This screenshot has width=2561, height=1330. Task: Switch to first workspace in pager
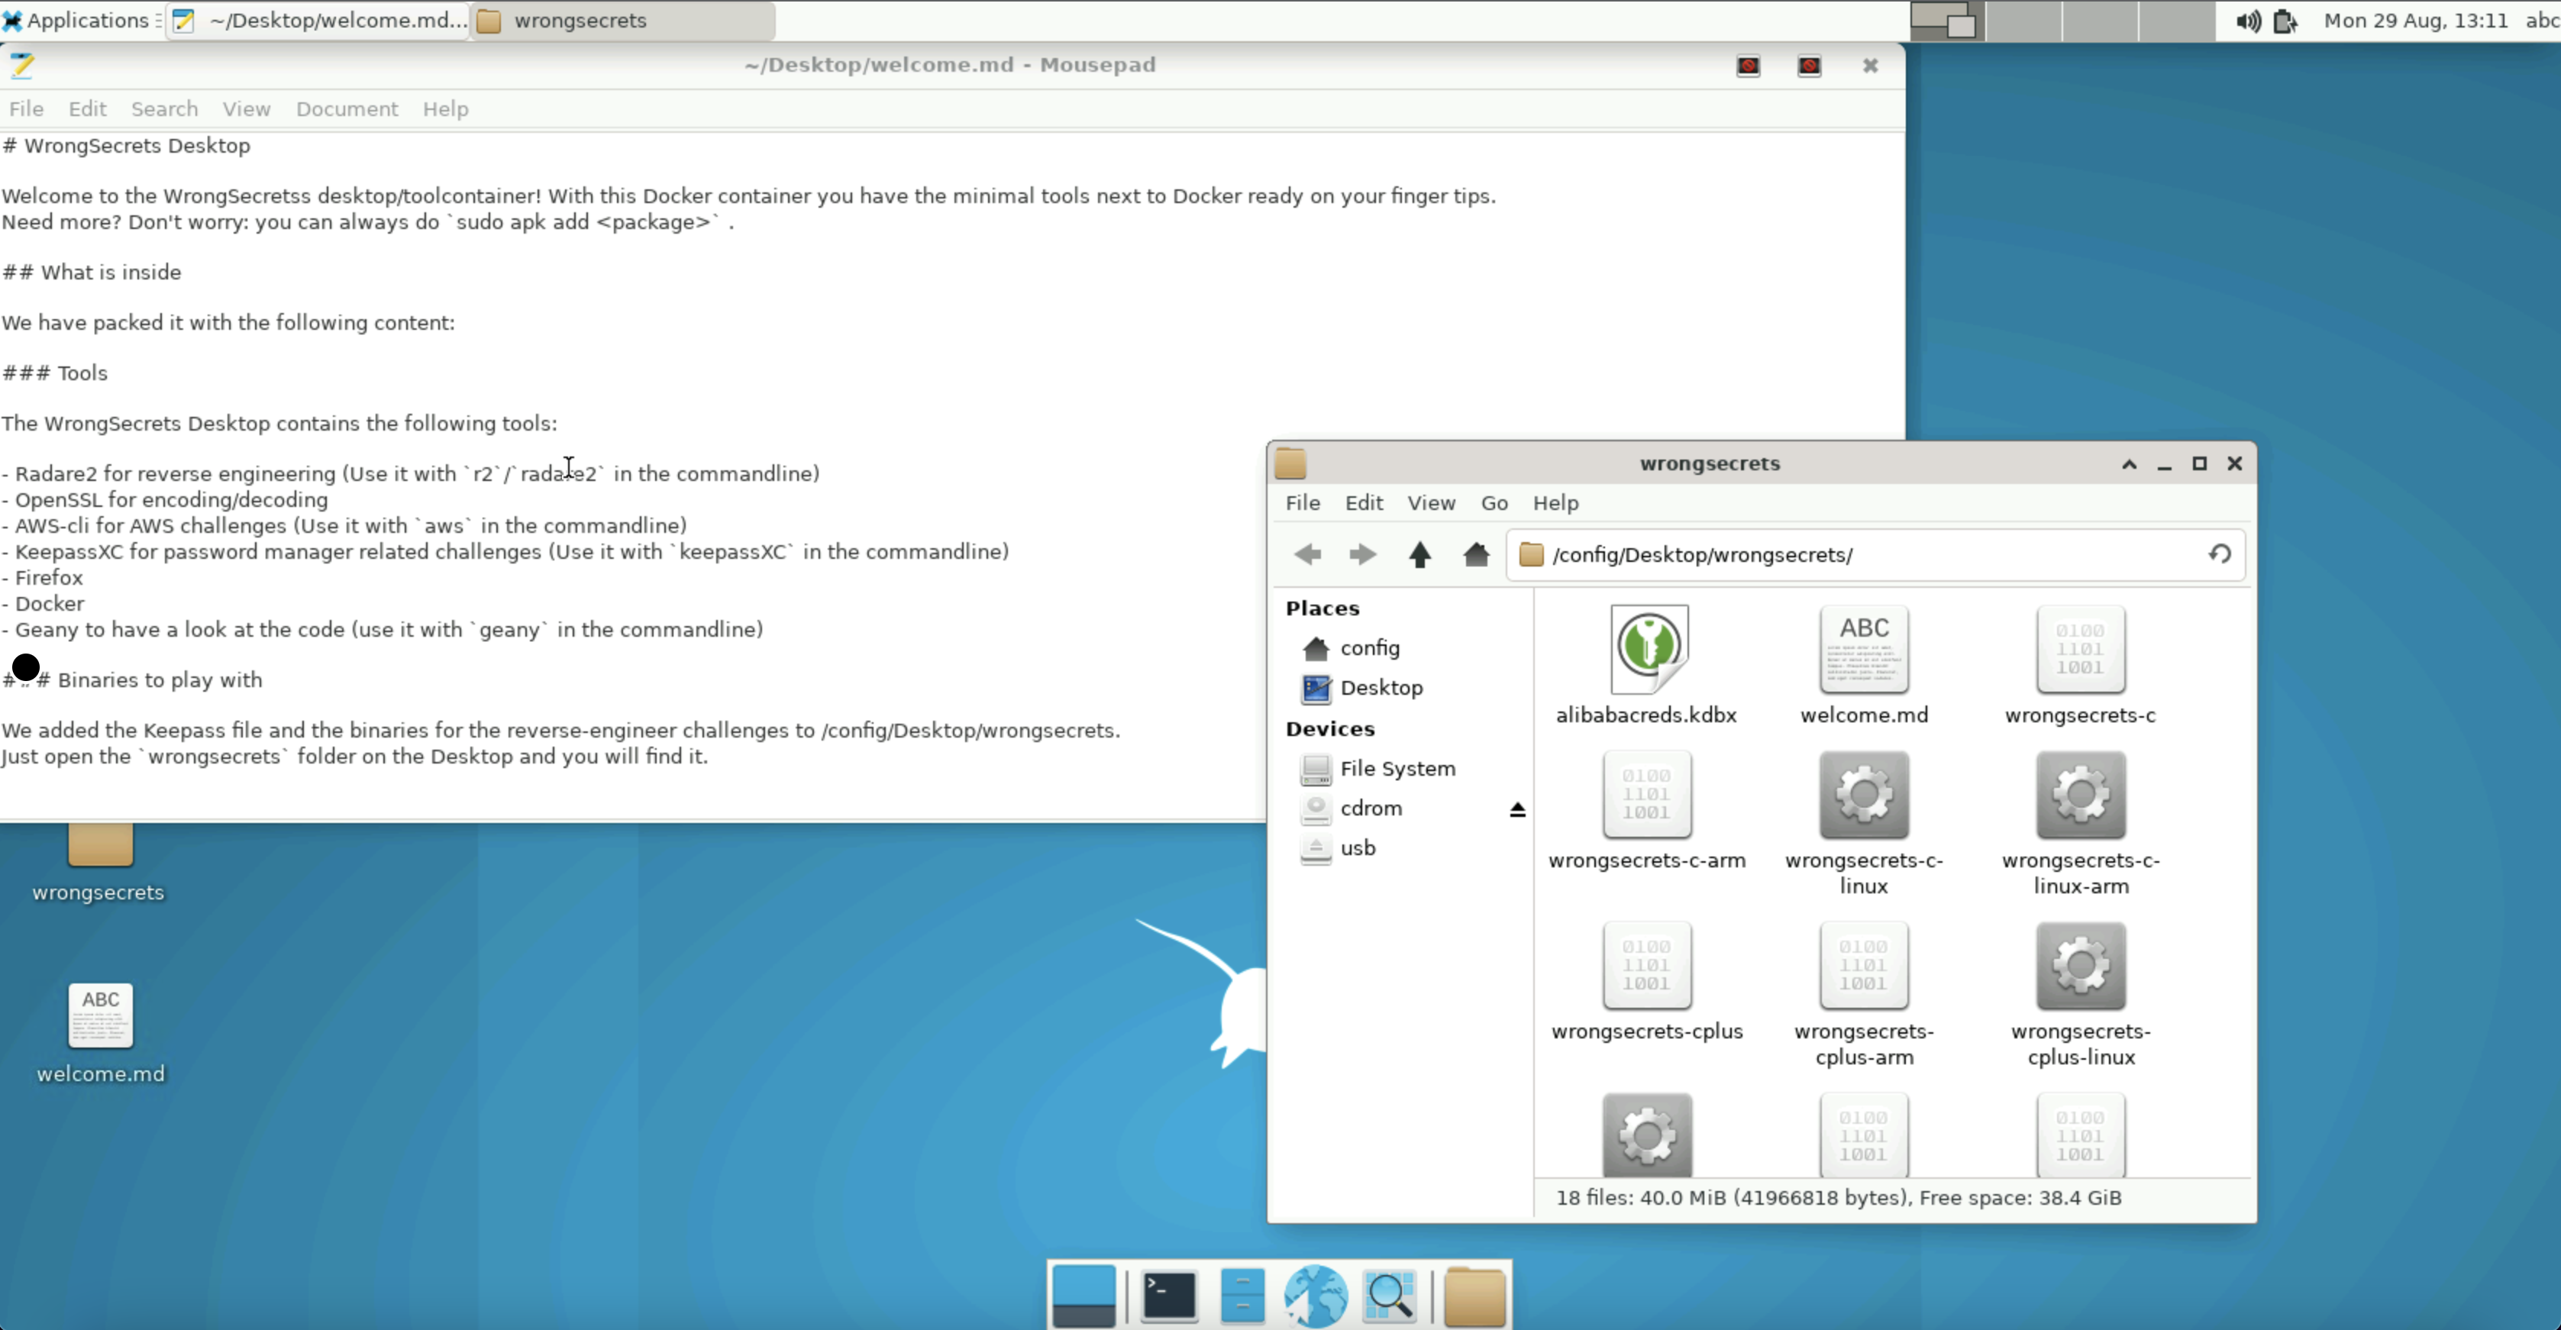pos(1948,21)
